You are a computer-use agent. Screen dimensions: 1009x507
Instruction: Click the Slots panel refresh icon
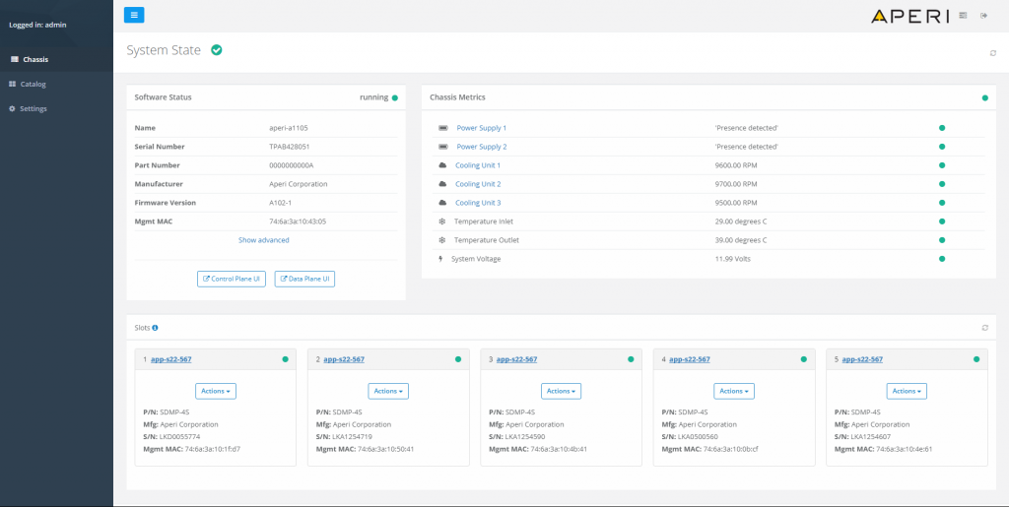click(x=984, y=327)
